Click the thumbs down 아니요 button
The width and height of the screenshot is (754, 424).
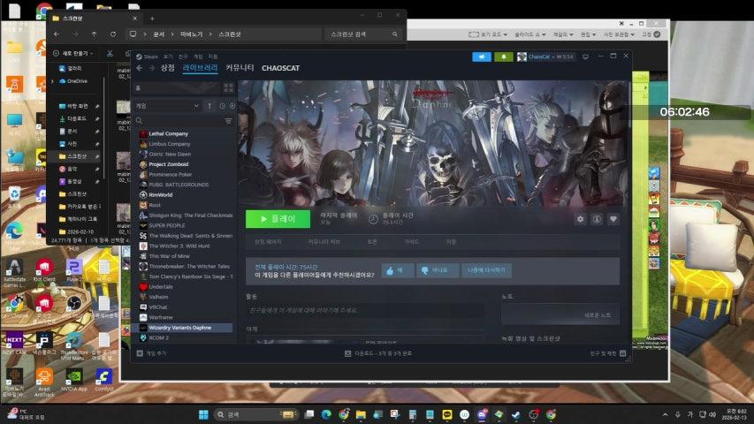coord(434,270)
